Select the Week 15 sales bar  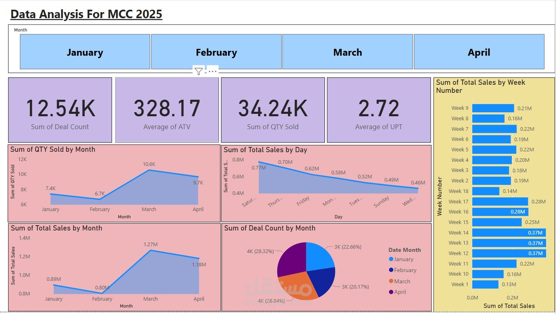pyautogui.click(x=497, y=222)
